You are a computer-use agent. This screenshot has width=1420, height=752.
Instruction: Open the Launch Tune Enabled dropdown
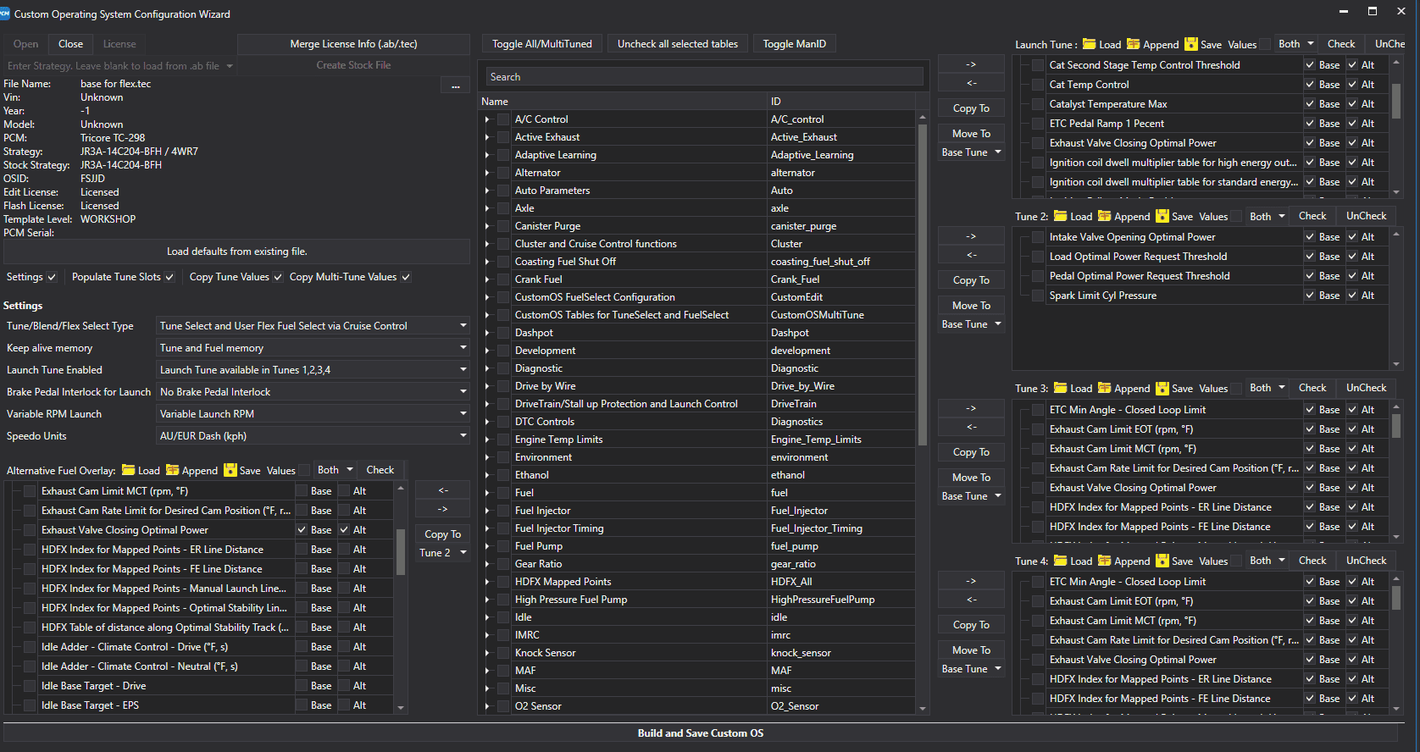coord(313,370)
